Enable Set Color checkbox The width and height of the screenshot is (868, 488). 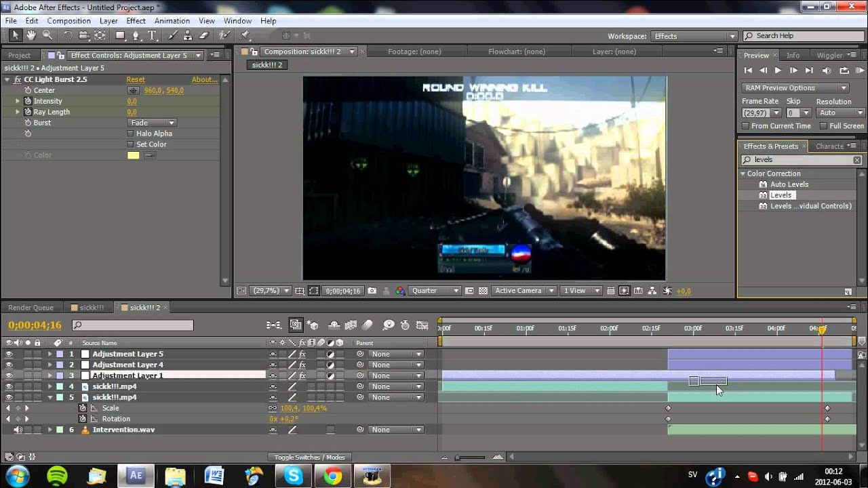click(130, 144)
